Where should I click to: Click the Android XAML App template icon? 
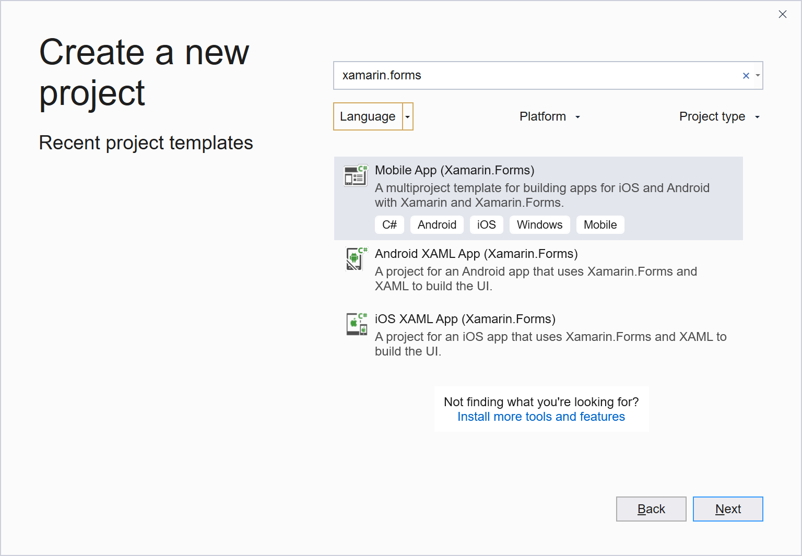(356, 259)
